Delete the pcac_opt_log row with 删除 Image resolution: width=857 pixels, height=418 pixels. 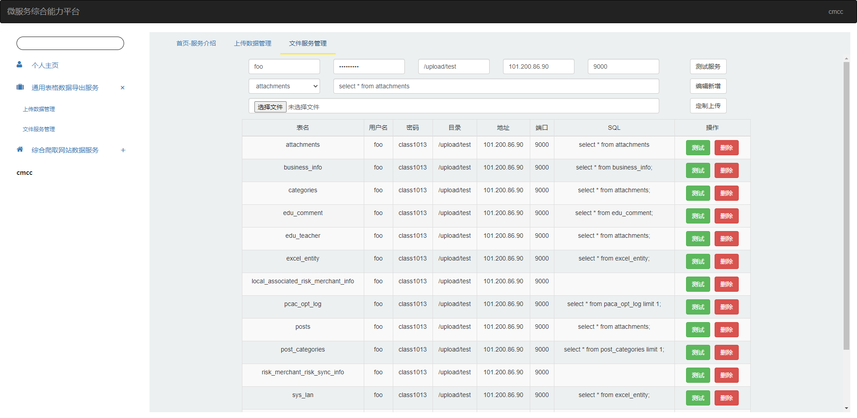pyautogui.click(x=727, y=307)
